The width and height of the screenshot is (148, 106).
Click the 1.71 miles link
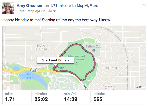tap(59, 6)
